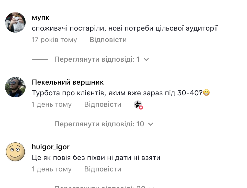Expand the 10 replies under Пекельний вершник
The height and width of the screenshot is (188, 247).
point(104,124)
